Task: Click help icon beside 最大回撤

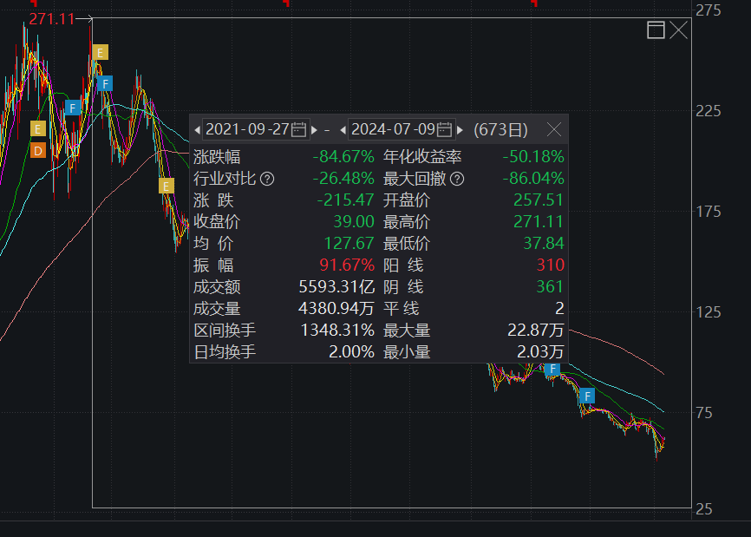Action: (457, 180)
